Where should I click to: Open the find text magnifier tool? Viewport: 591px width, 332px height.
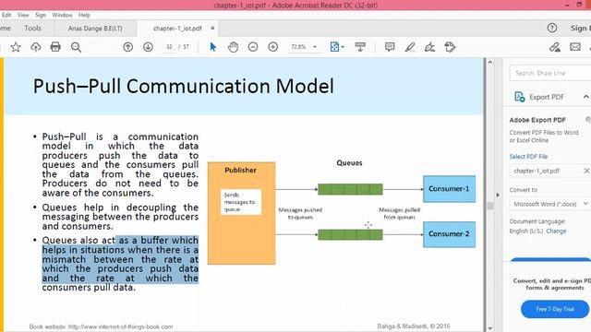click(x=76, y=47)
